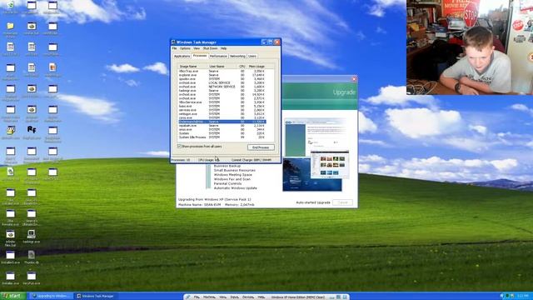The height and width of the screenshot is (300, 533).
Task: Click the Task Manager title bar icon
Action: (173, 42)
